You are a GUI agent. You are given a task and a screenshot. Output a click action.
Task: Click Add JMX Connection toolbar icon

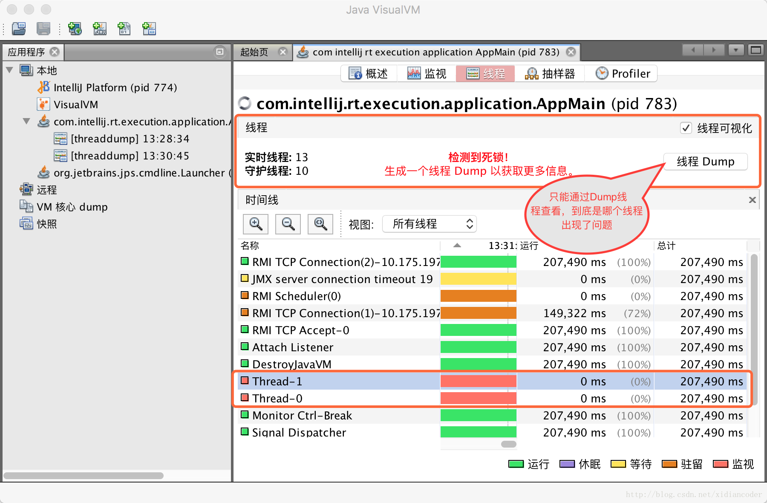(x=100, y=29)
